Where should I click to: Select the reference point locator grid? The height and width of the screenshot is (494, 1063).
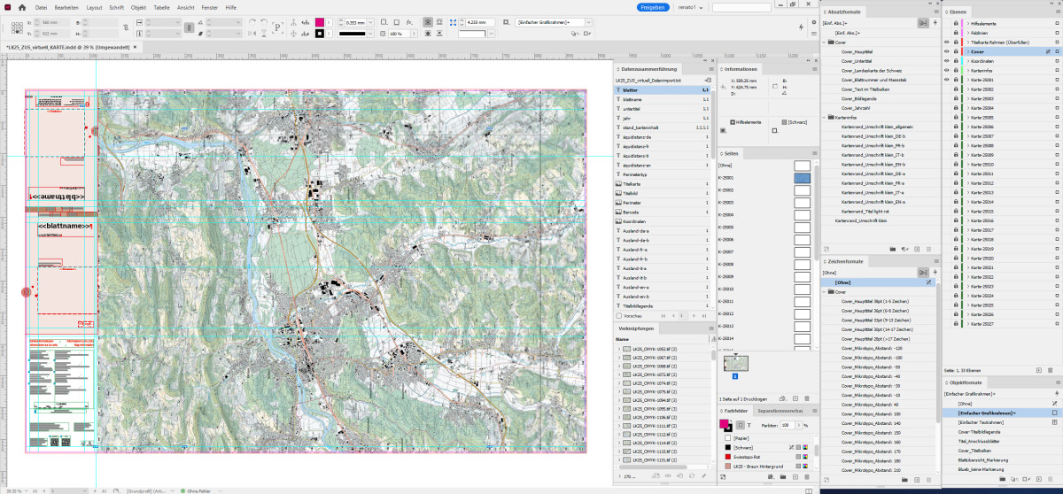click(x=17, y=27)
